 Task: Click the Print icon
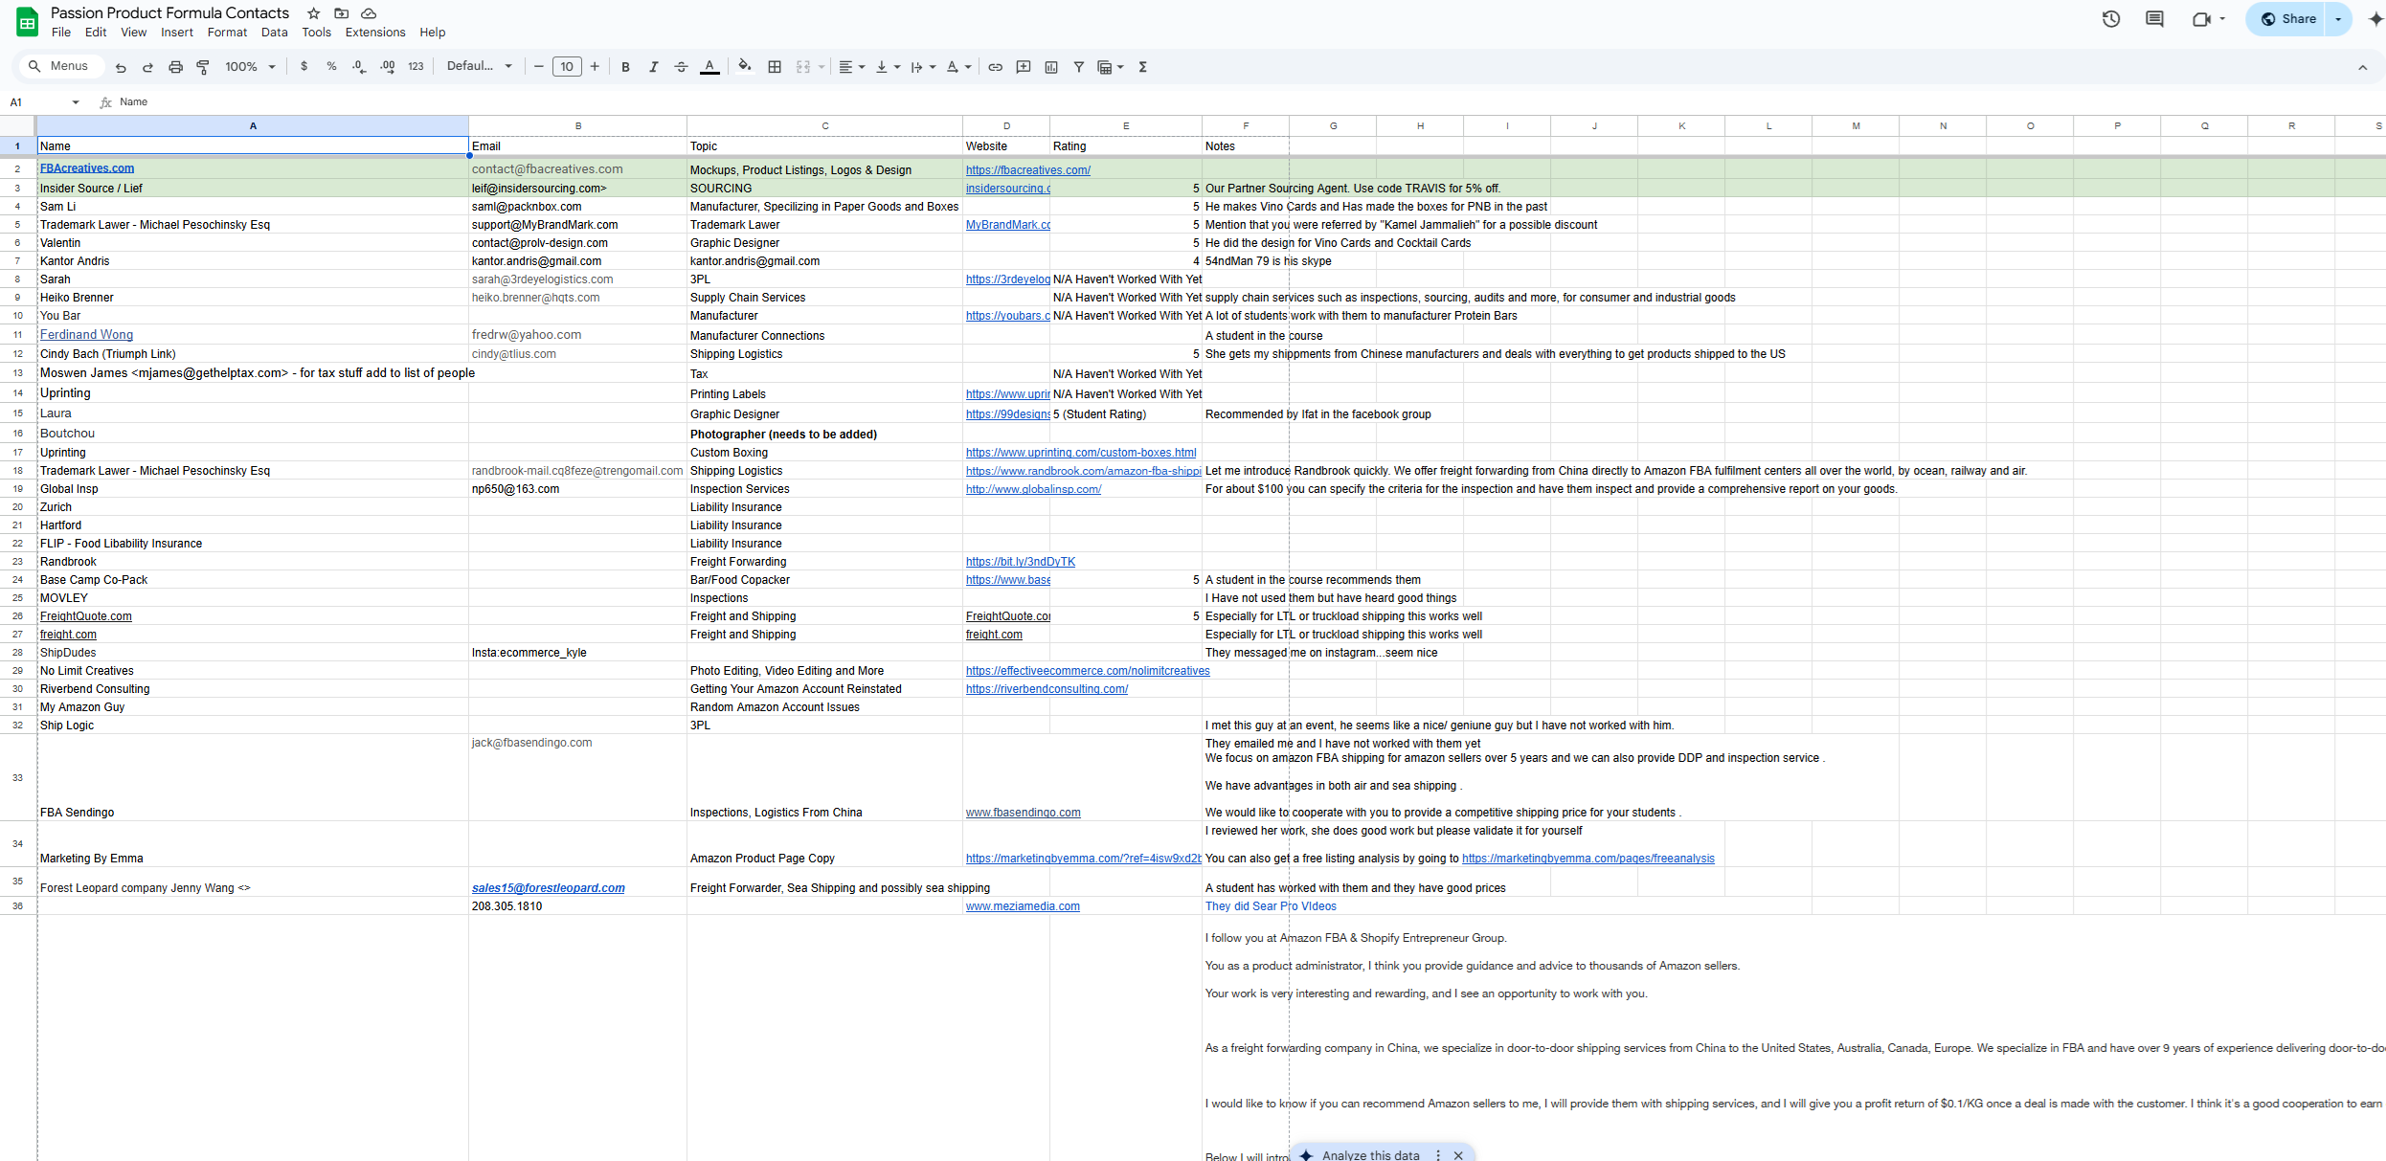tap(175, 67)
